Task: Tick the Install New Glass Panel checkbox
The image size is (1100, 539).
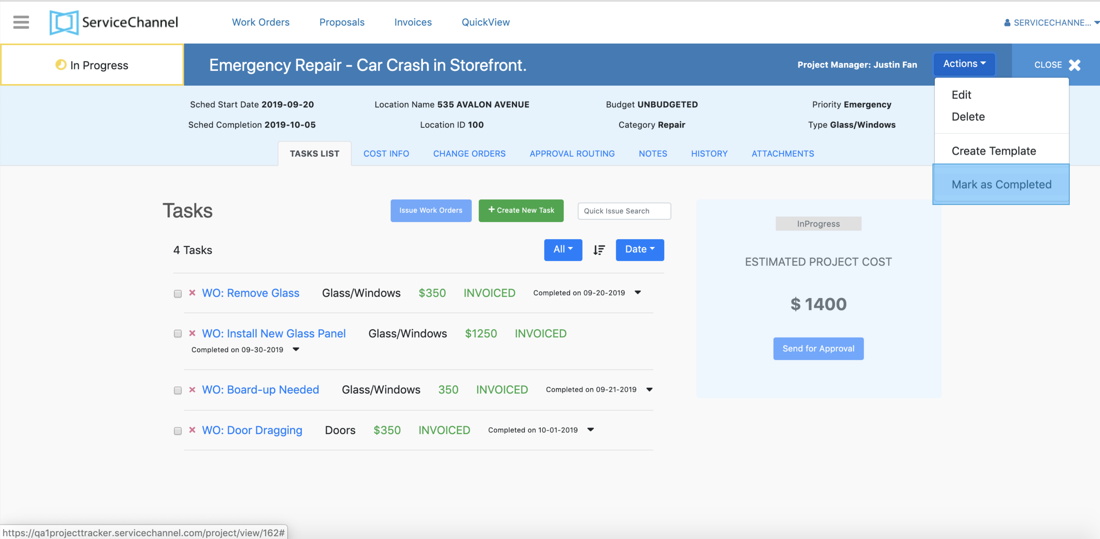Action: click(x=178, y=334)
